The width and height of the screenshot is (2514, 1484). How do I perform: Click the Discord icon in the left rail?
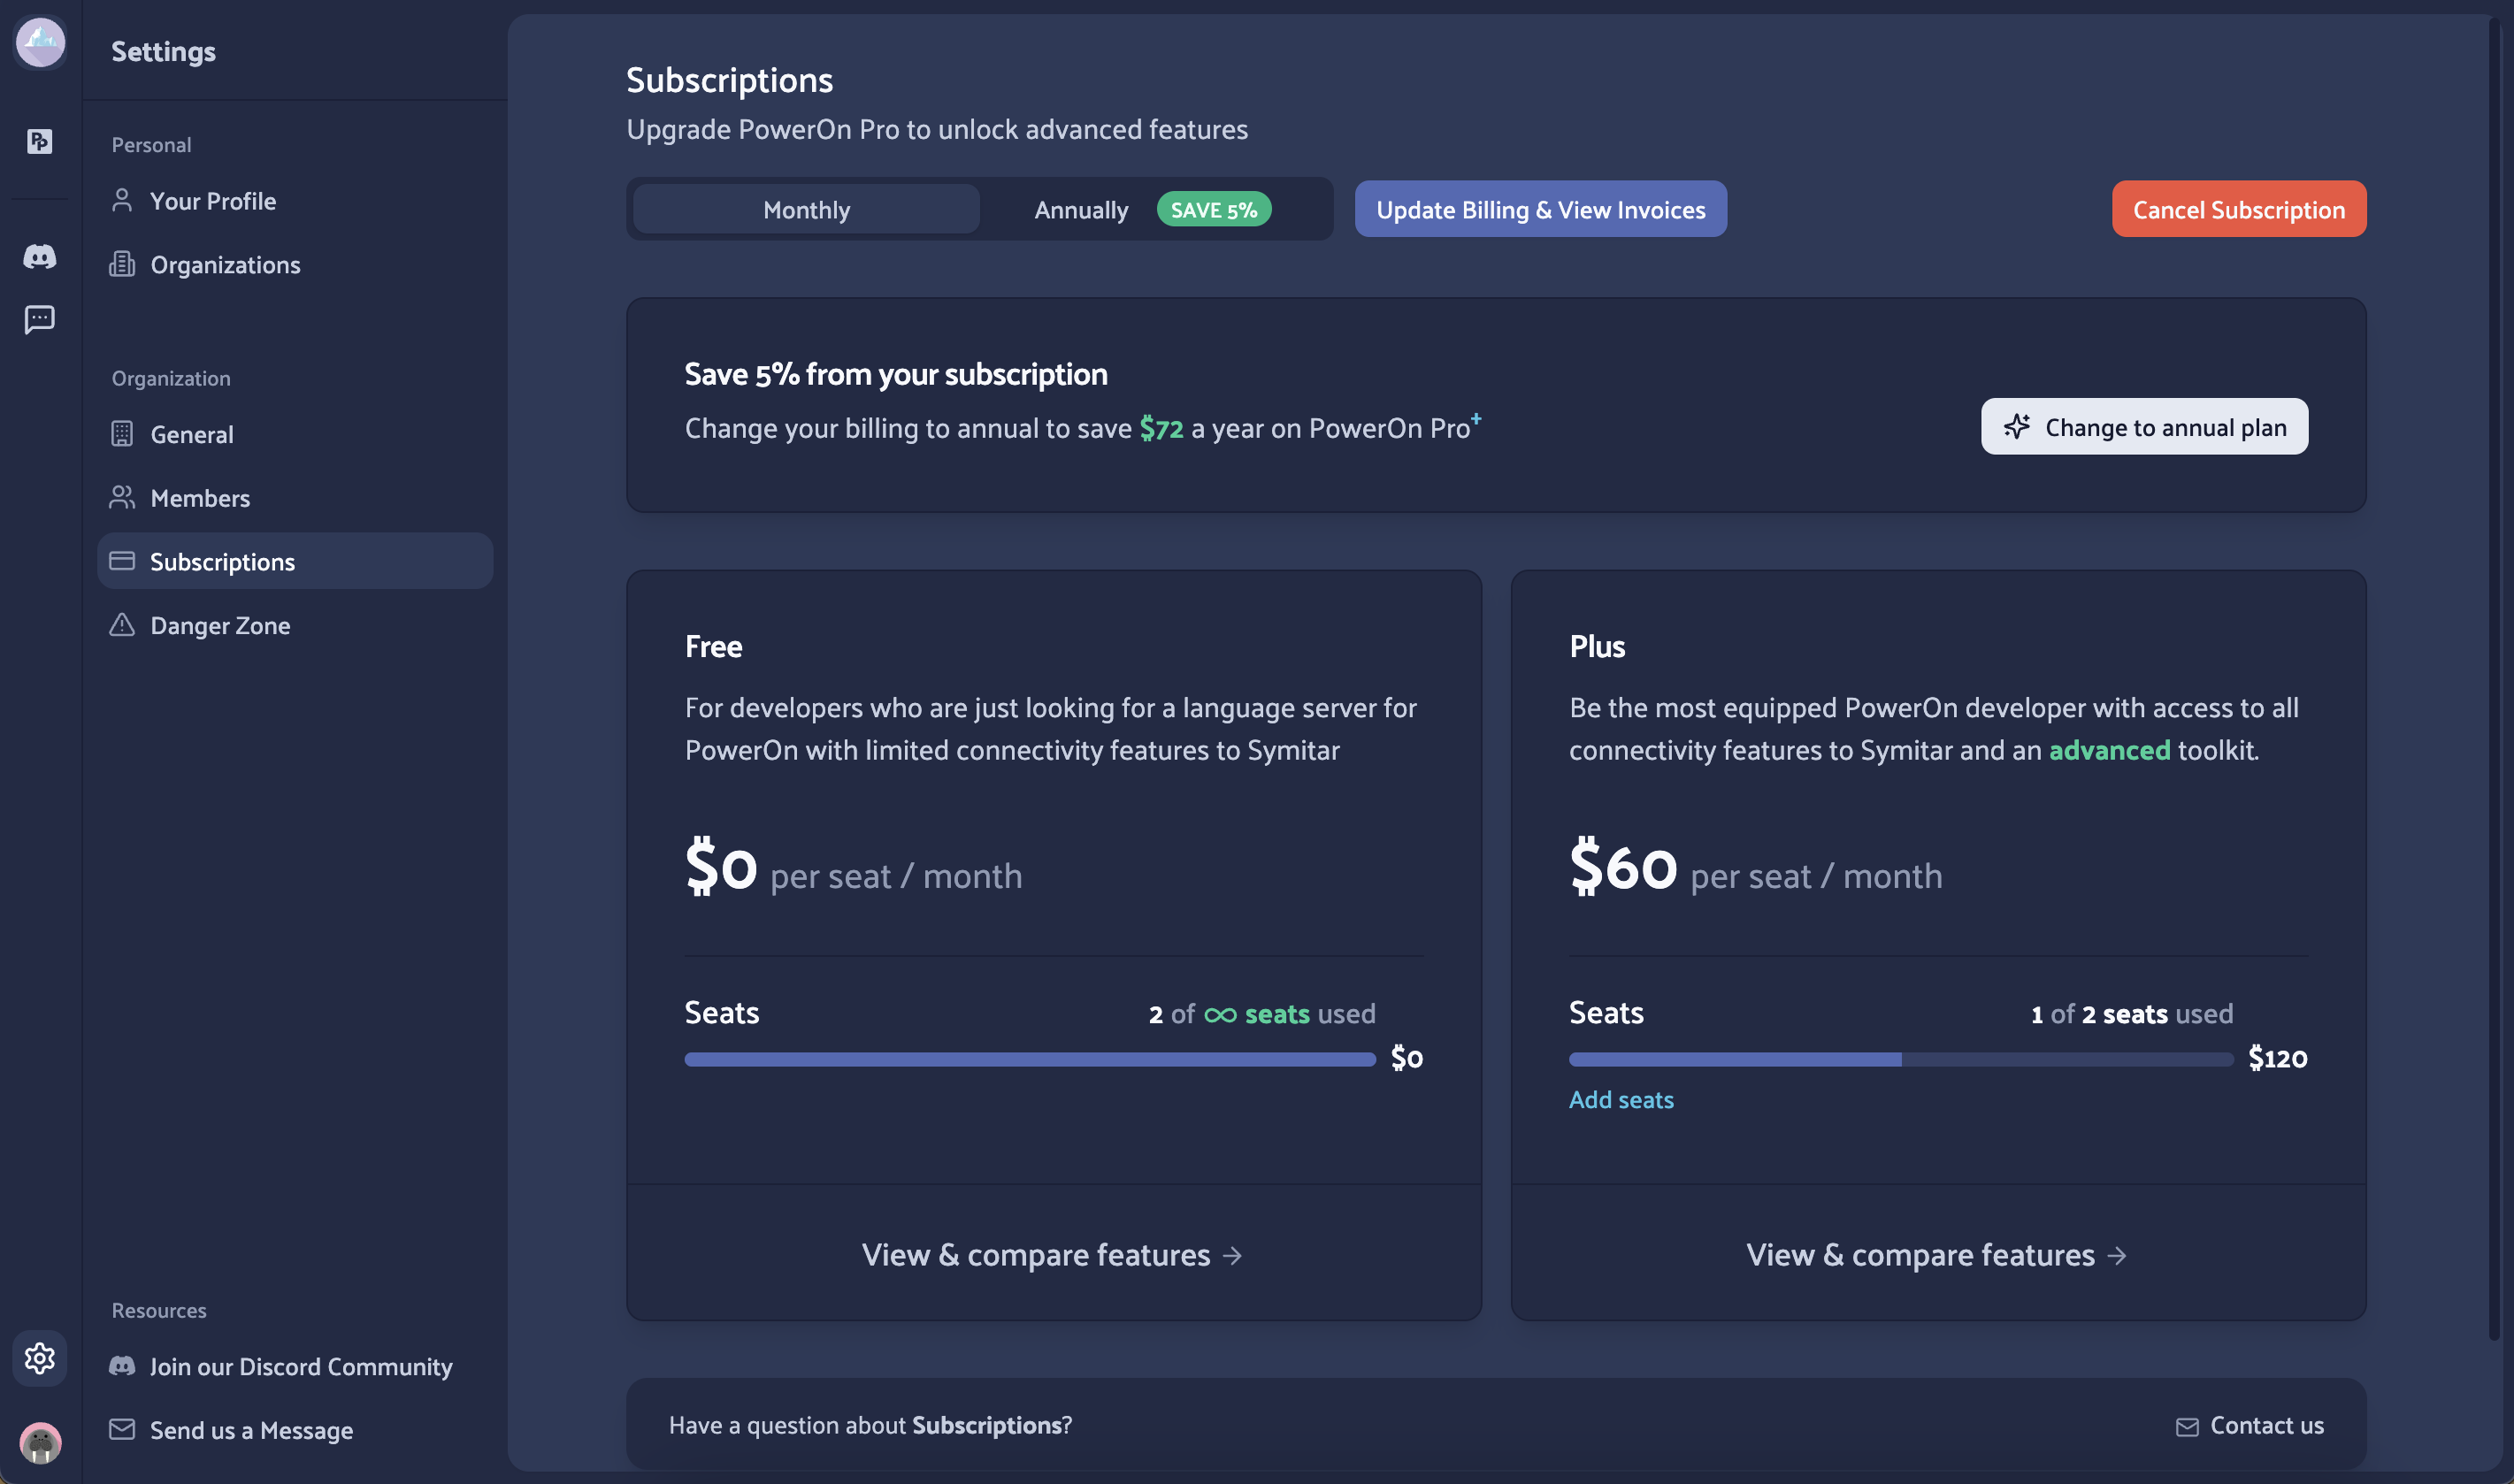coord(40,257)
